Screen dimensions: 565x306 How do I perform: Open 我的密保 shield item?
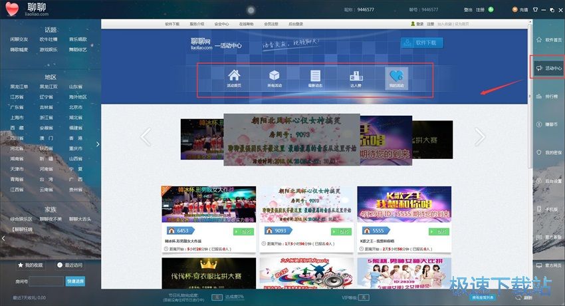click(x=549, y=152)
